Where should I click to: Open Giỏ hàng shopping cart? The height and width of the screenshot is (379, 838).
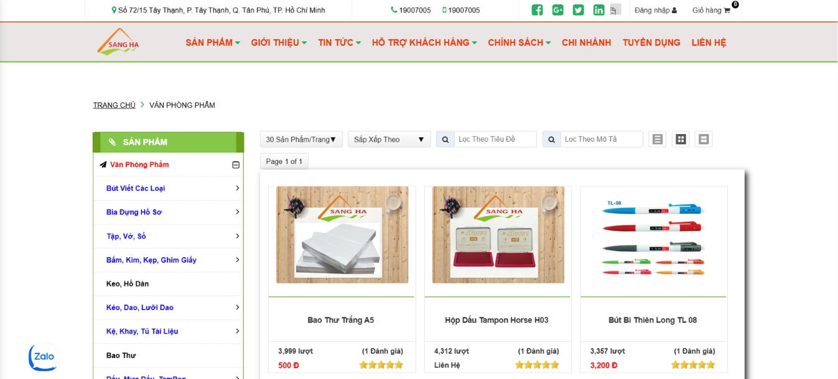pyautogui.click(x=711, y=10)
